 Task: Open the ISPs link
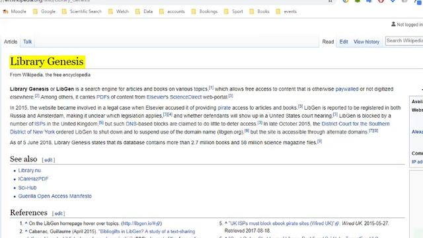click(x=40, y=124)
